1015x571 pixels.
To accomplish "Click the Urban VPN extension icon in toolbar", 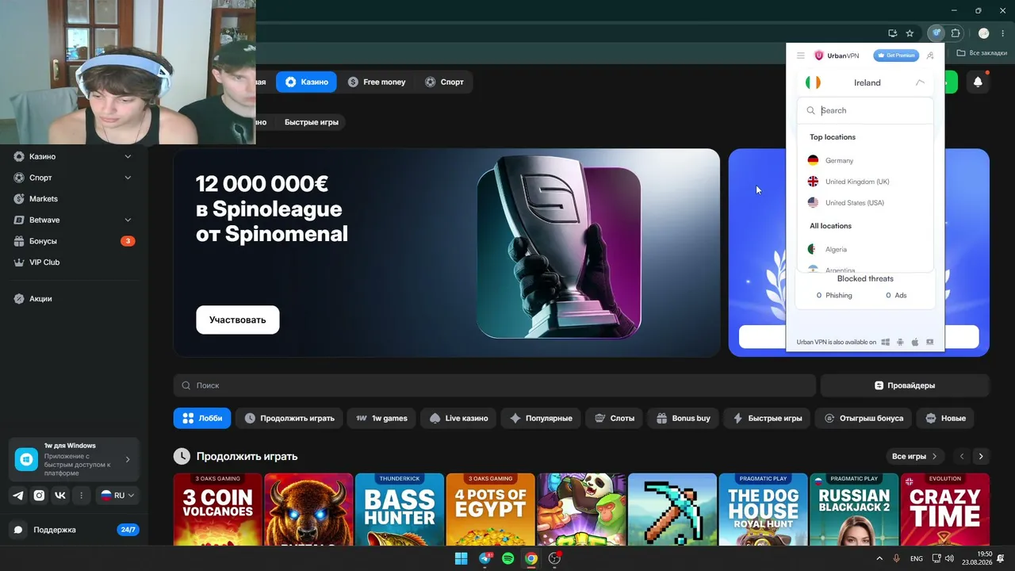I will click(936, 33).
